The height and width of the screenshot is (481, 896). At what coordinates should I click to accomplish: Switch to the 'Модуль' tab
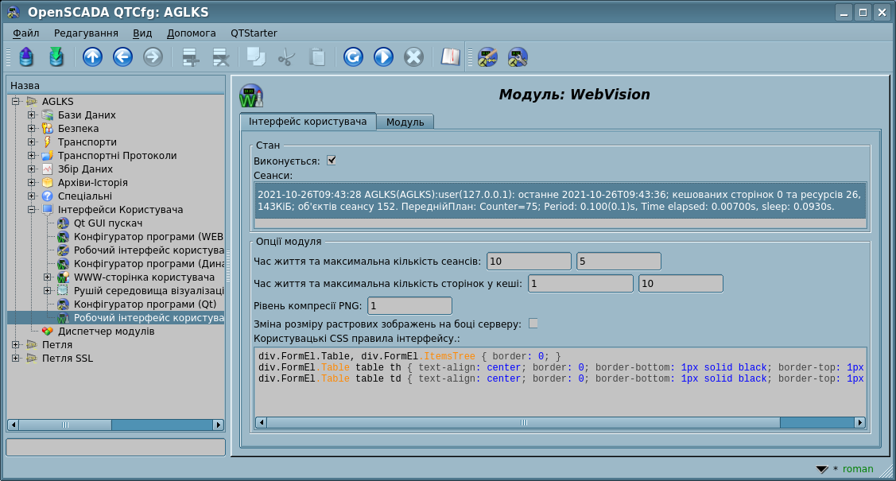tap(405, 122)
